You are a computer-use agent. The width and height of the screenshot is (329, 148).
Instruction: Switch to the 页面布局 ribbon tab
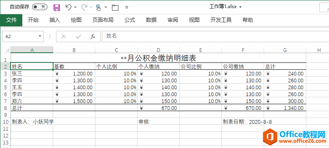(x=103, y=20)
